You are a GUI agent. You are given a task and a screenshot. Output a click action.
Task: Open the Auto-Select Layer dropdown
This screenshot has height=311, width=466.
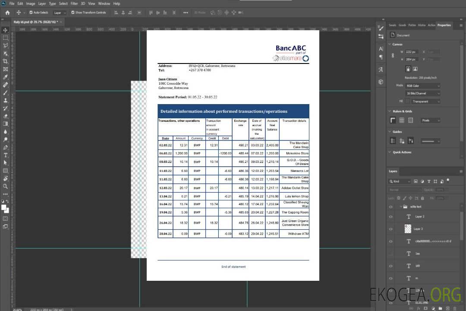pos(60,13)
